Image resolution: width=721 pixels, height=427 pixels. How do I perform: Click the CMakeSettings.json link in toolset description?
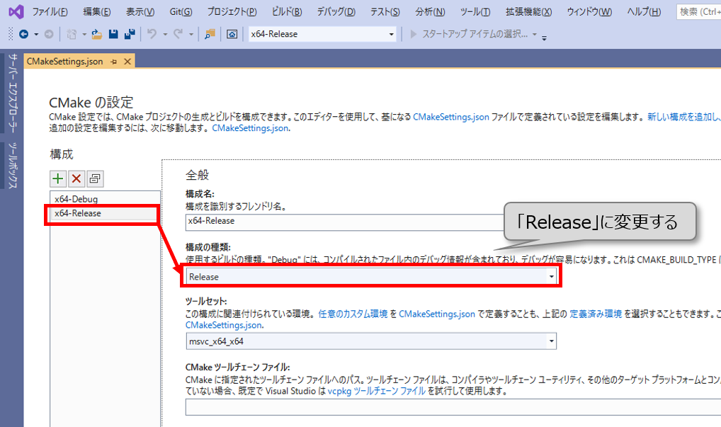[437, 314]
